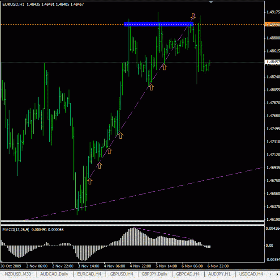The image size is (280, 280).
Task: Click the 1.49175 price scale value
Action: click(273, 12)
